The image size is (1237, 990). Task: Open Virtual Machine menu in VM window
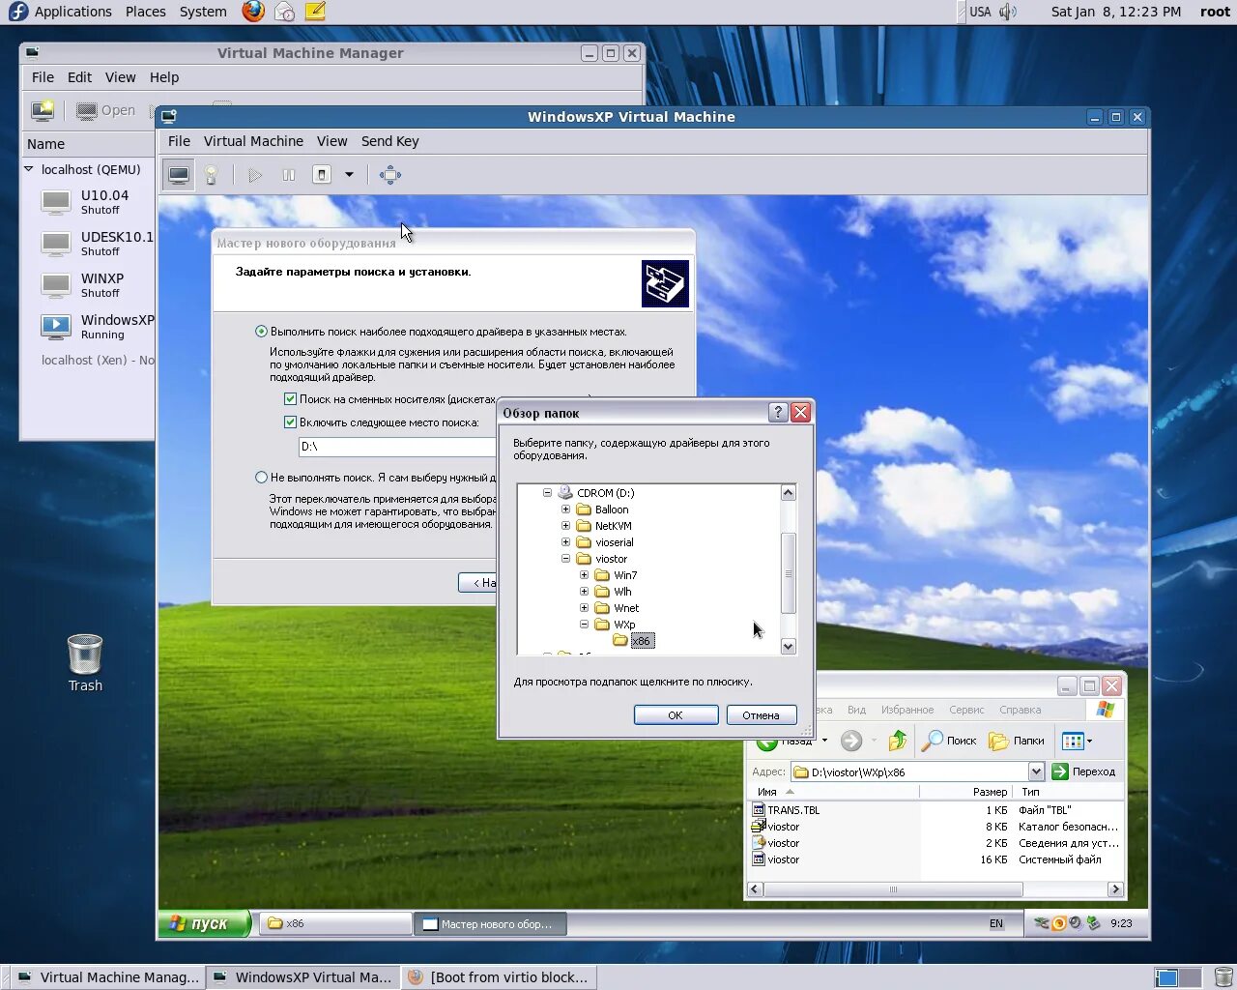click(253, 141)
